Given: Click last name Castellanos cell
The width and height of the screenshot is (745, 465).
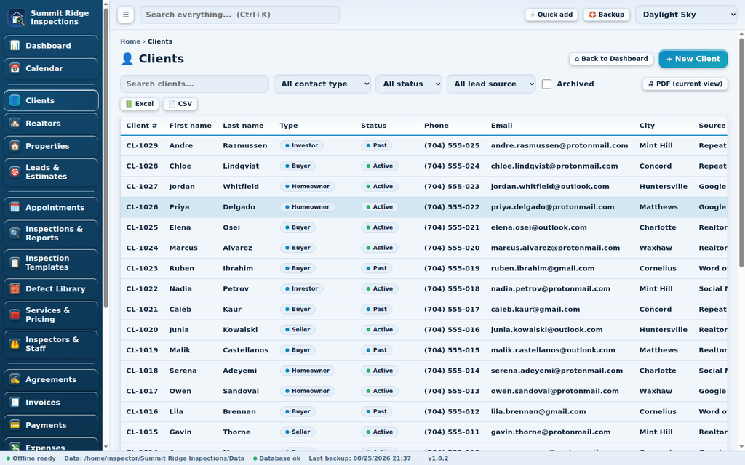Looking at the screenshot, I should (246, 350).
